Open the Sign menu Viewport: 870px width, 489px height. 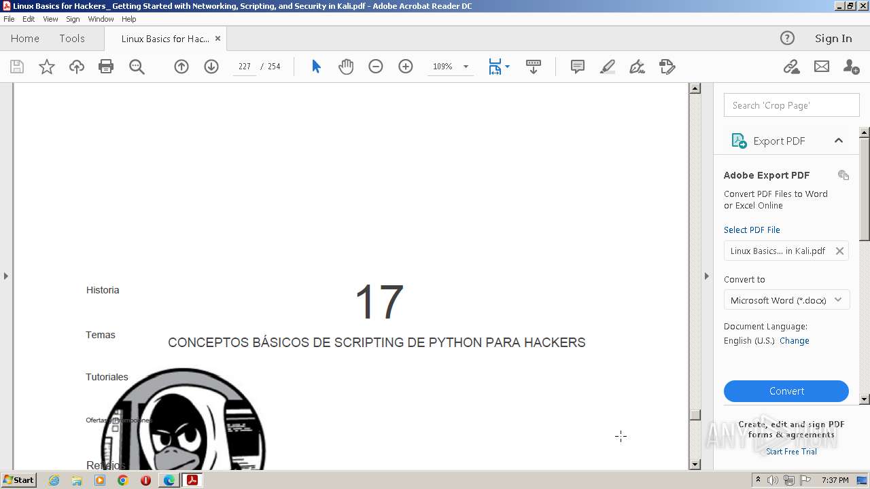click(x=73, y=19)
